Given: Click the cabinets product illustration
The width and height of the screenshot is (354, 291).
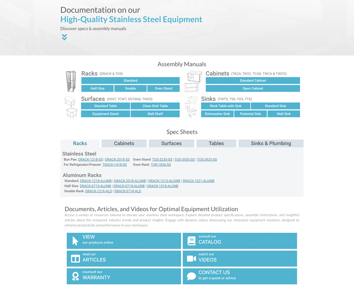Looking at the screenshot, I should (193, 81).
